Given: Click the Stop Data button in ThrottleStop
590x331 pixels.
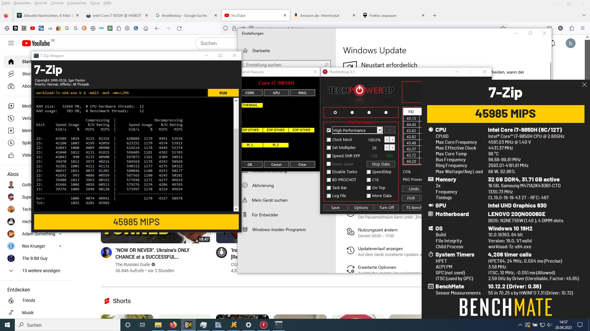Looking at the screenshot, I should 380,164.
